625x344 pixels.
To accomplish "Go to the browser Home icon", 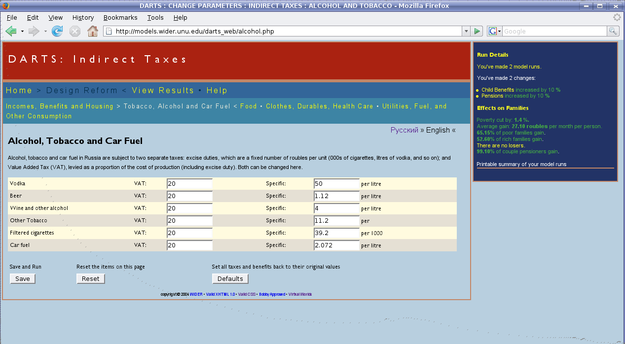I will click(x=92, y=31).
